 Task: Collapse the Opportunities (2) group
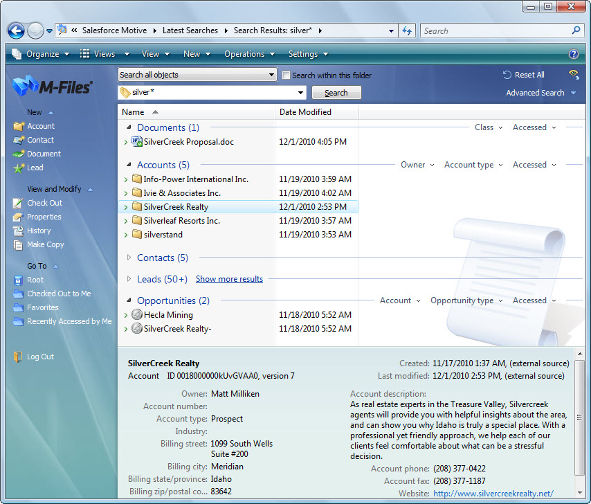(x=129, y=300)
